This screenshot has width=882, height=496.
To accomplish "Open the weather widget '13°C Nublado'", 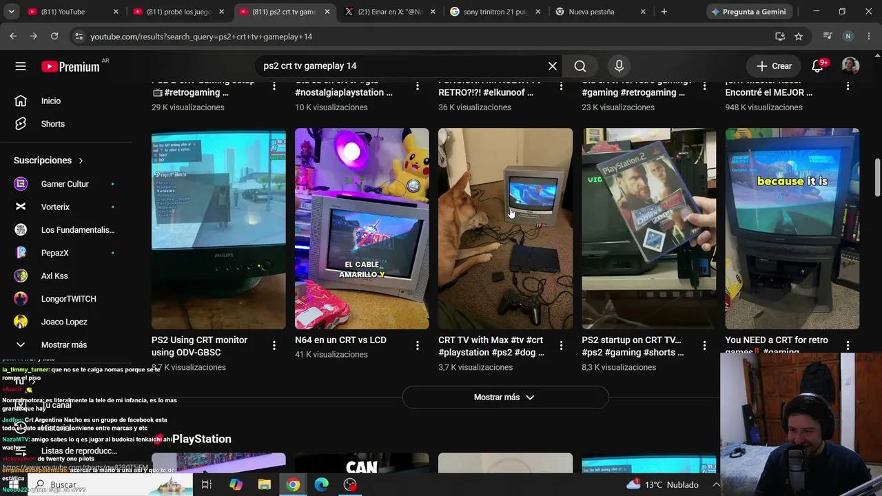I will pyautogui.click(x=662, y=484).
